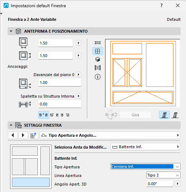This screenshot has width=186, height=192.
Task: Click the reveal depth wall section icon
Action: pos(25,104)
